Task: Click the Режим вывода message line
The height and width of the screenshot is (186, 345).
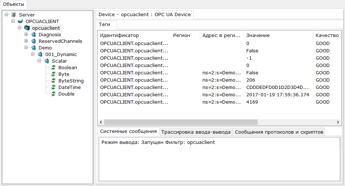Action: (x=158, y=142)
